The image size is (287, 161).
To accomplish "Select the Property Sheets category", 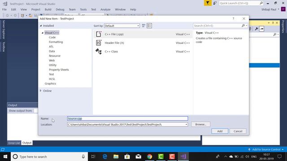I will click(59, 70).
